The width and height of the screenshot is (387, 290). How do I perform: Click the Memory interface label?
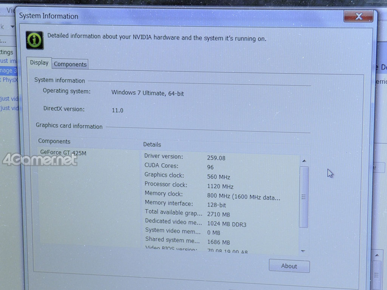pos(169,203)
